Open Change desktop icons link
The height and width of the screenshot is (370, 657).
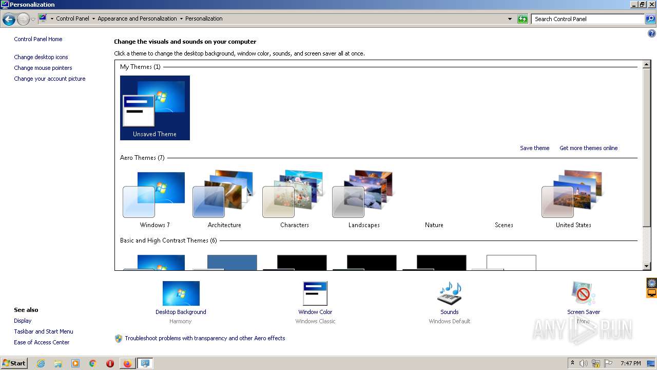41,57
